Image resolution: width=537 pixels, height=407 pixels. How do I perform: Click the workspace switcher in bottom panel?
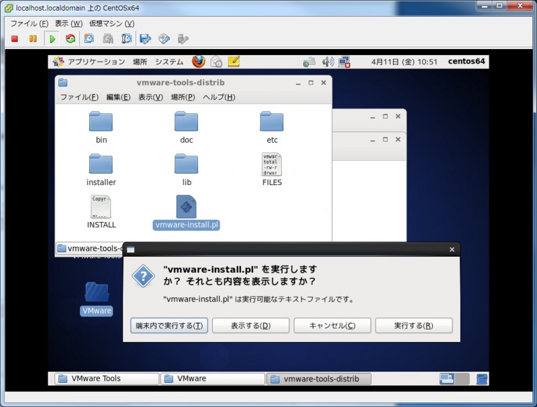[x=454, y=379]
